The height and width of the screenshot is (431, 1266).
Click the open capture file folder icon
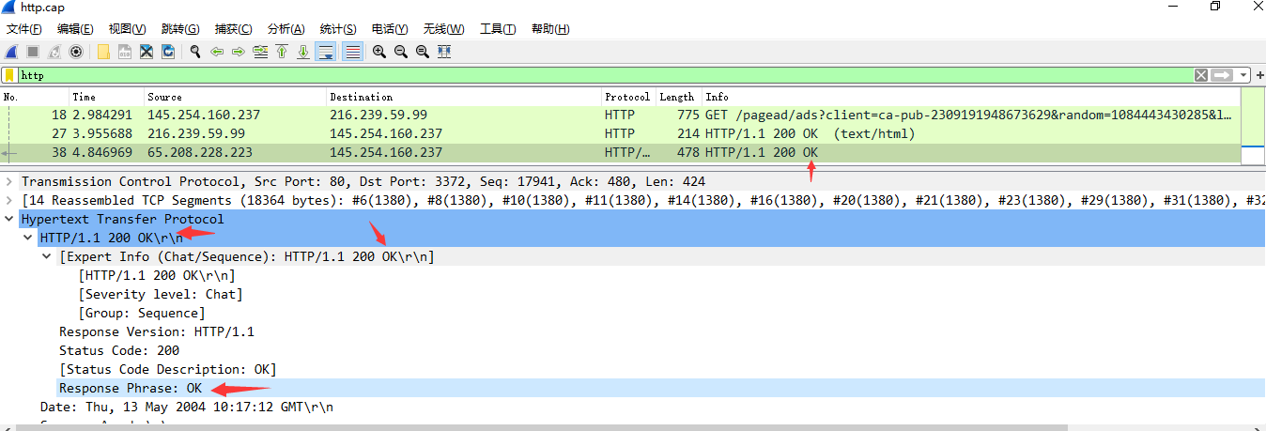(103, 52)
